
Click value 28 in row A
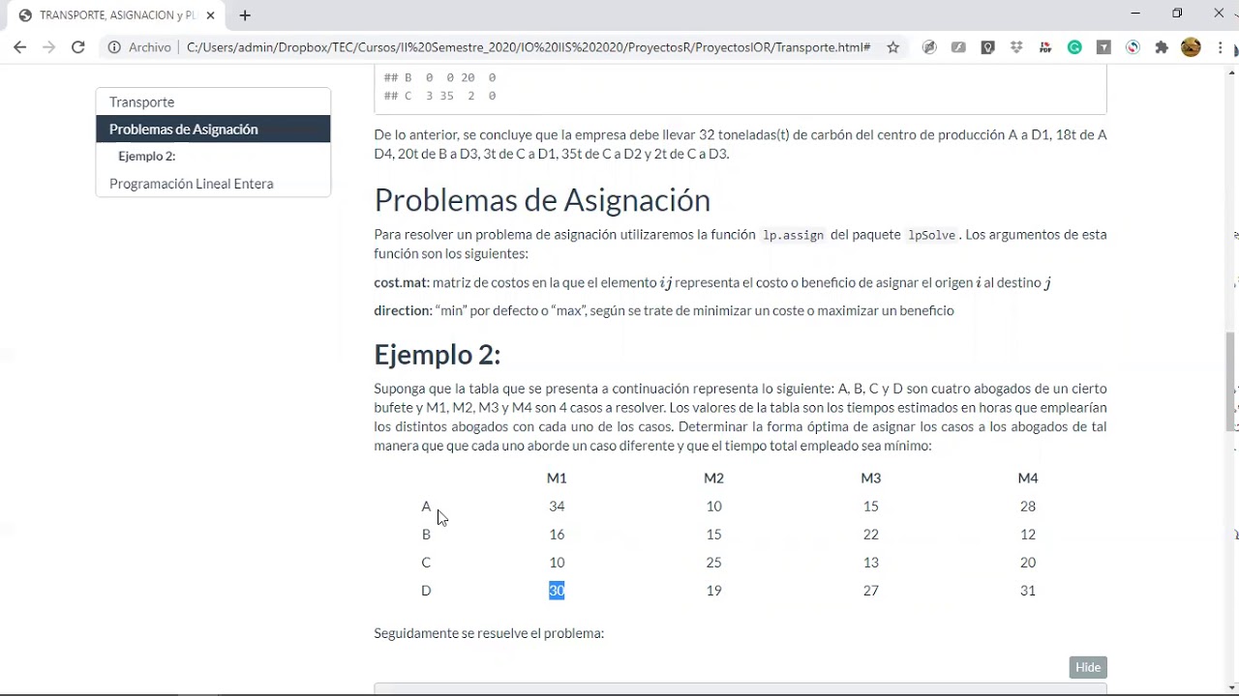(1028, 506)
